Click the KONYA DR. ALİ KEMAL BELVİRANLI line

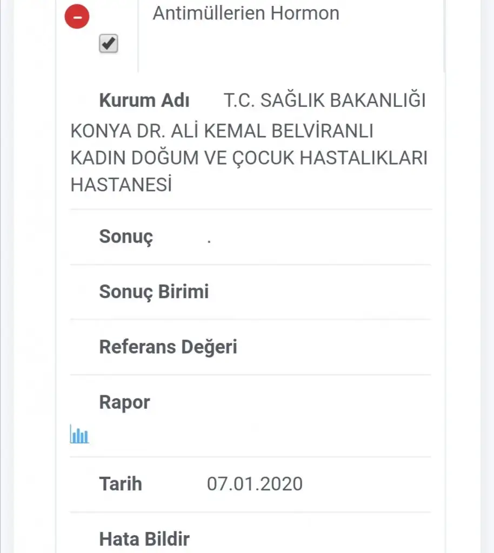pos(222,131)
